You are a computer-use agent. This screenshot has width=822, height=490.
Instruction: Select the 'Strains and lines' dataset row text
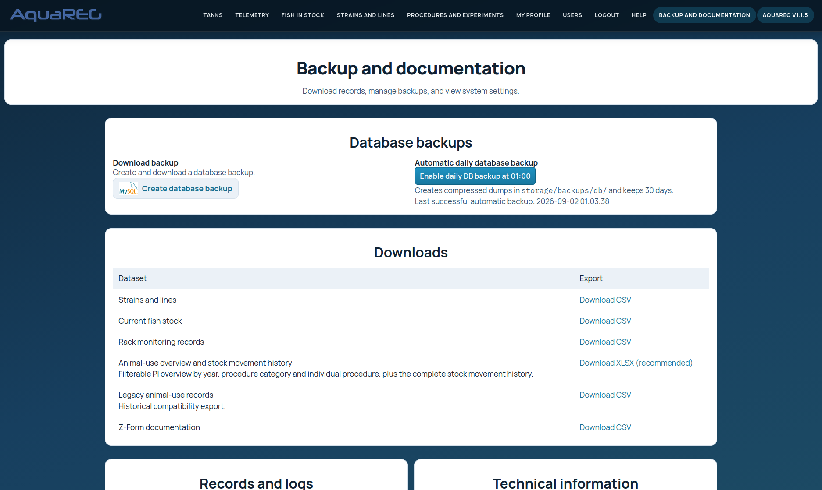click(x=147, y=300)
